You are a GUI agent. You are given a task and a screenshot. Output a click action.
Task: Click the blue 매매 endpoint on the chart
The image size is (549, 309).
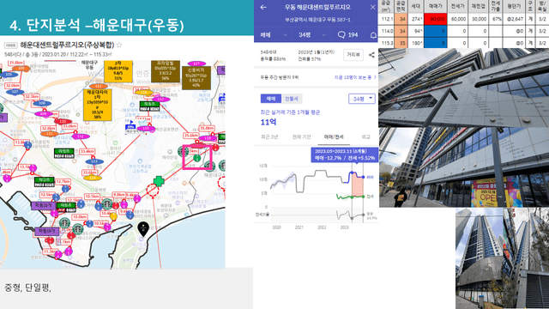363,177
